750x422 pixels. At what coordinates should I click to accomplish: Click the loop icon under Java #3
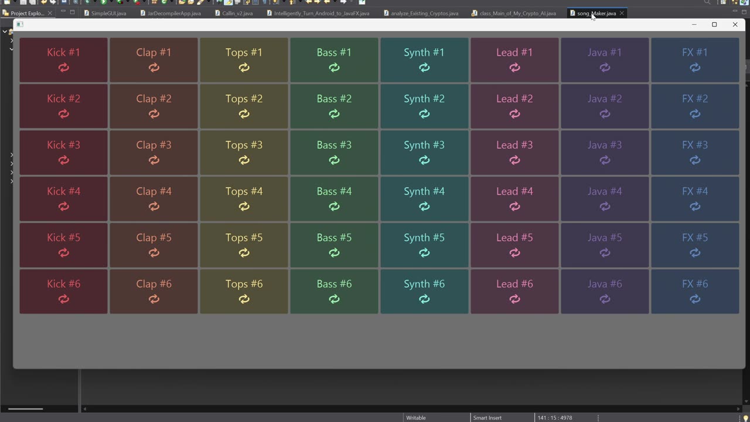click(x=605, y=160)
